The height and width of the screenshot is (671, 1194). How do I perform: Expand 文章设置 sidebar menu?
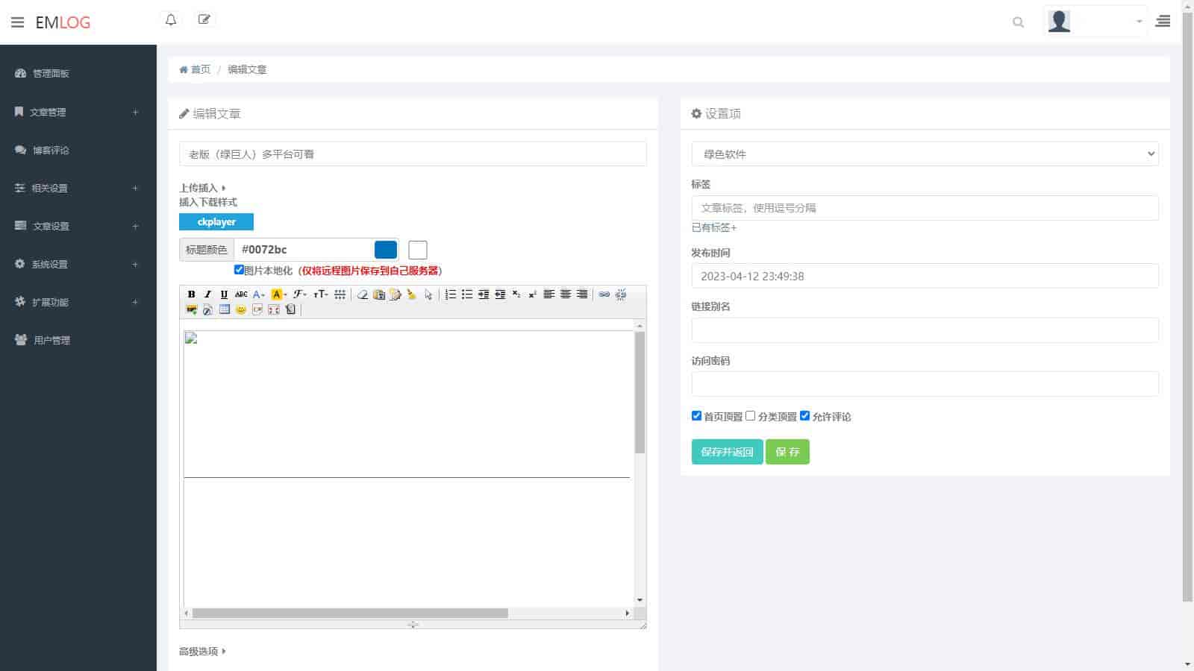pyautogui.click(x=78, y=226)
